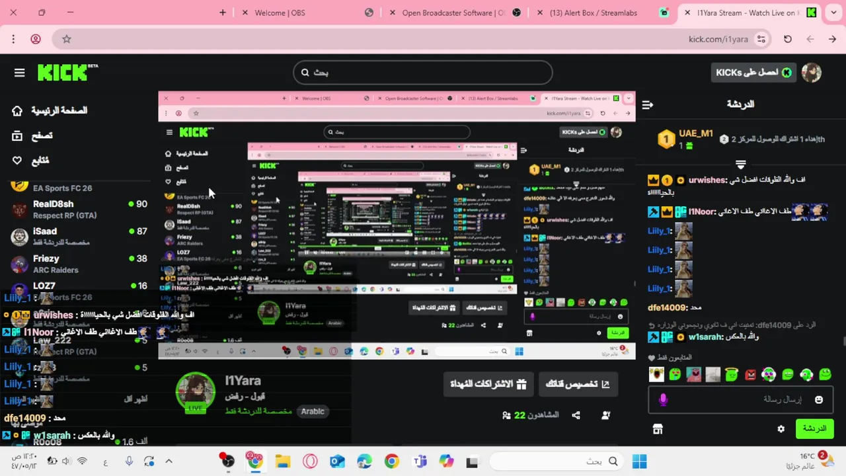Viewport: 846px width, 476px height.
Task: Go back with browser back arrow
Action: click(x=832, y=39)
